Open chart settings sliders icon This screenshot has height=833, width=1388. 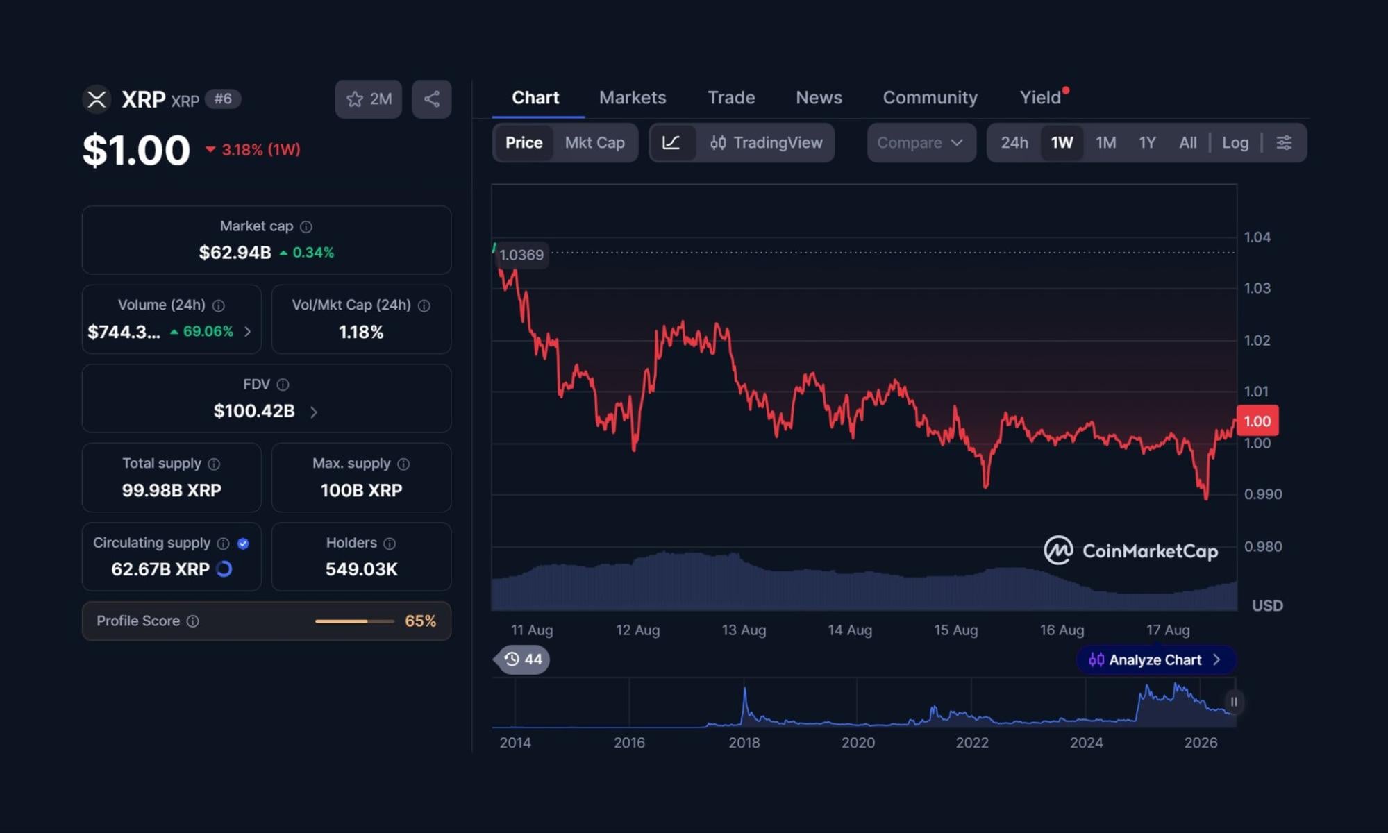tap(1285, 143)
